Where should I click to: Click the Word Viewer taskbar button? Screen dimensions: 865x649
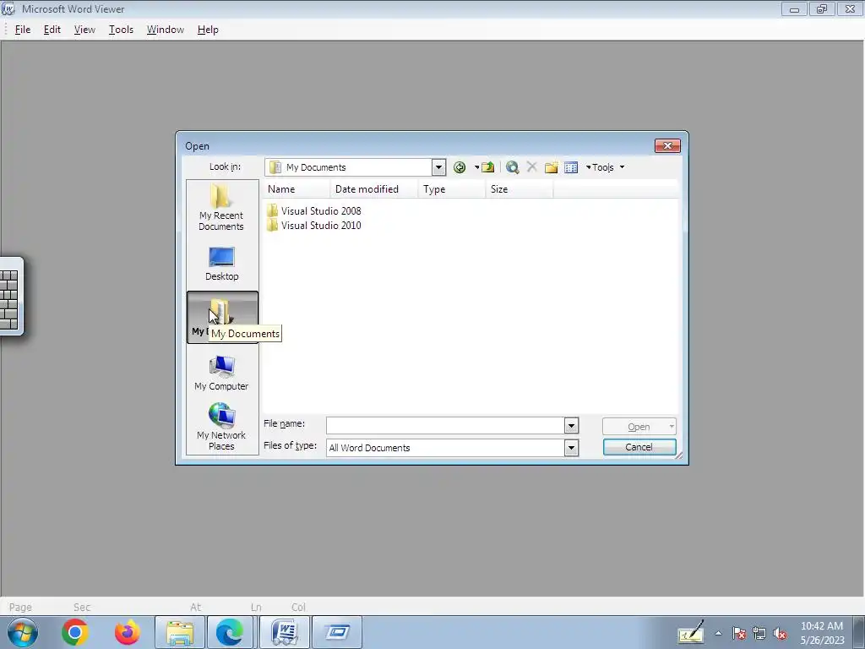(285, 632)
